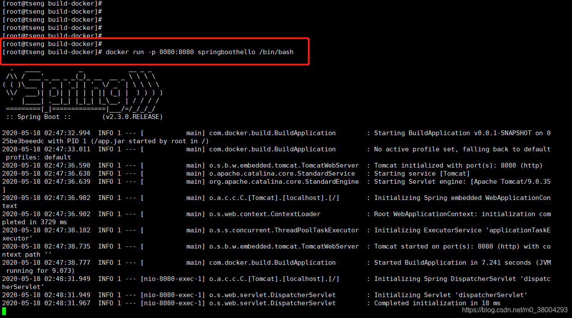This screenshot has height=318, width=572.
Task: Click the /bin/bash argument in the command
Action: click(276, 52)
